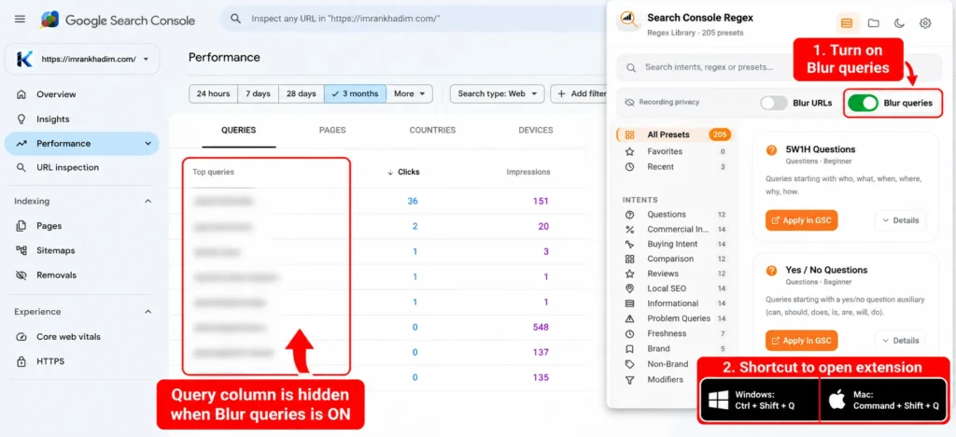Collapse the Indexing section
Screen dimensions: 956x437
[x=148, y=201]
